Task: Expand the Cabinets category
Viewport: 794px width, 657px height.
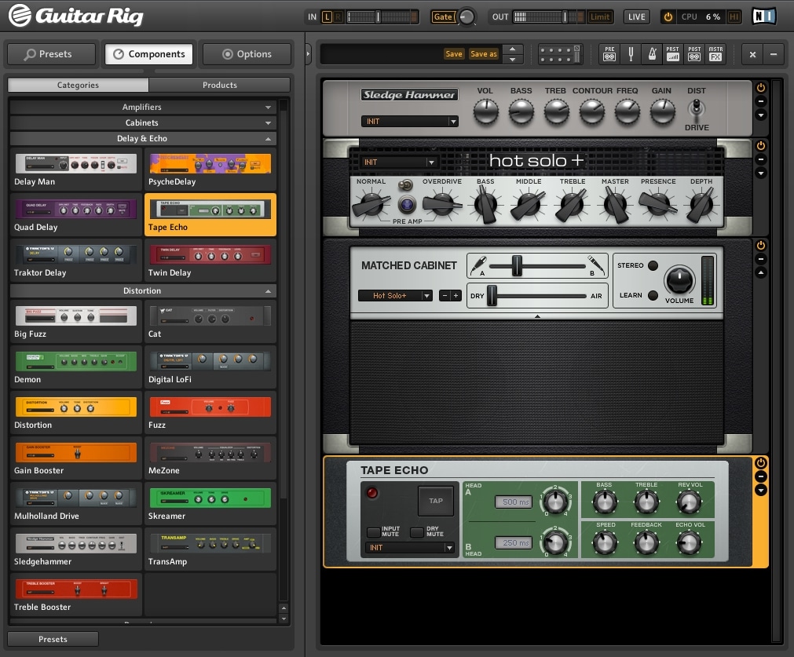Action: click(x=142, y=122)
